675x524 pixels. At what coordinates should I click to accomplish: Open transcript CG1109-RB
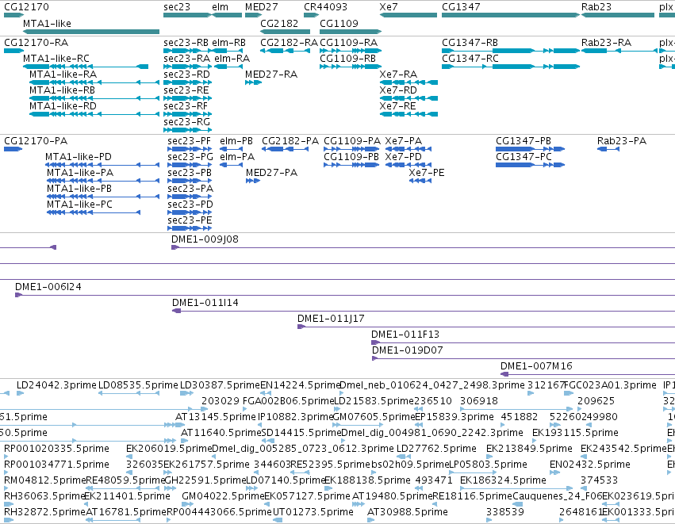(351, 67)
